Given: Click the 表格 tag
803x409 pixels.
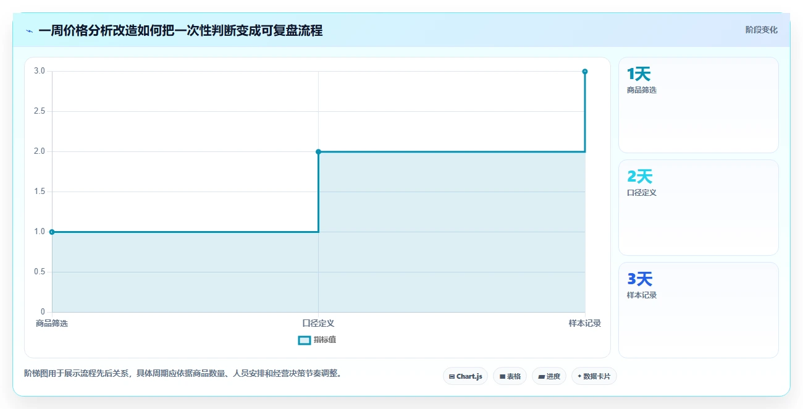Looking at the screenshot, I should (510, 376).
